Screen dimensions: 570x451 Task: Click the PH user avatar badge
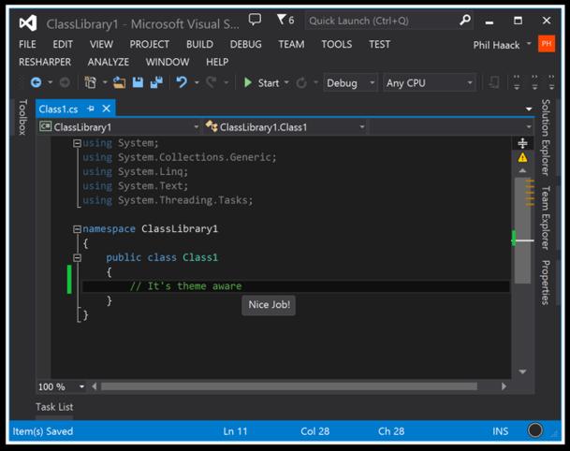click(547, 44)
